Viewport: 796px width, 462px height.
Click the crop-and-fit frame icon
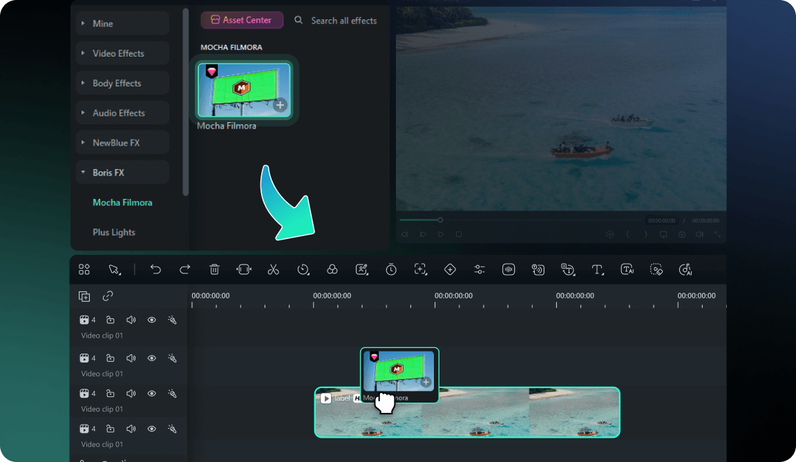pyautogui.click(x=244, y=270)
